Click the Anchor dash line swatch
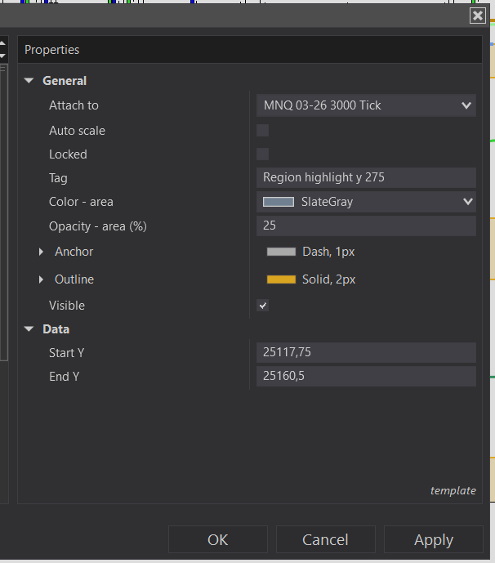495x563 pixels. coord(281,252)
